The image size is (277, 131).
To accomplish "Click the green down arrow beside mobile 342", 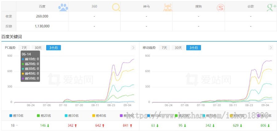I will [213, 125].
